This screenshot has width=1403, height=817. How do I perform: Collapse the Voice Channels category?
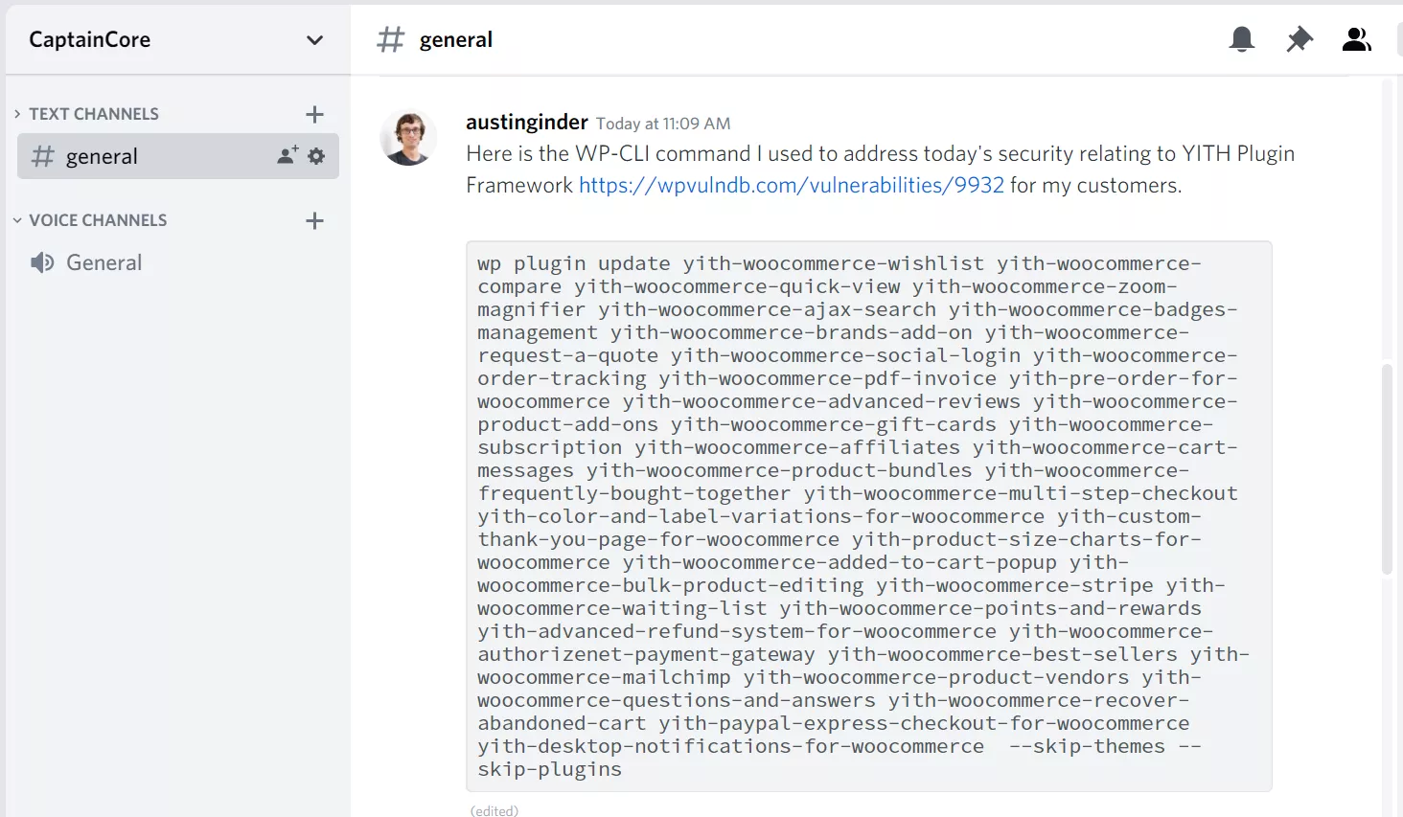click(17, 220)
